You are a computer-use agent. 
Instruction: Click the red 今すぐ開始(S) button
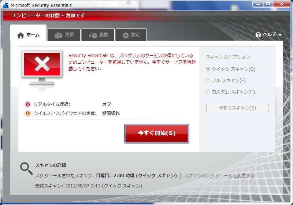(157, 134)
